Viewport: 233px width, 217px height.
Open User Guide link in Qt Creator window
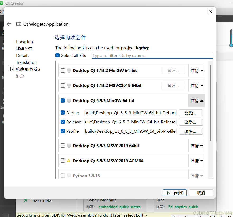pyautogui.click(x=41, y=201)
